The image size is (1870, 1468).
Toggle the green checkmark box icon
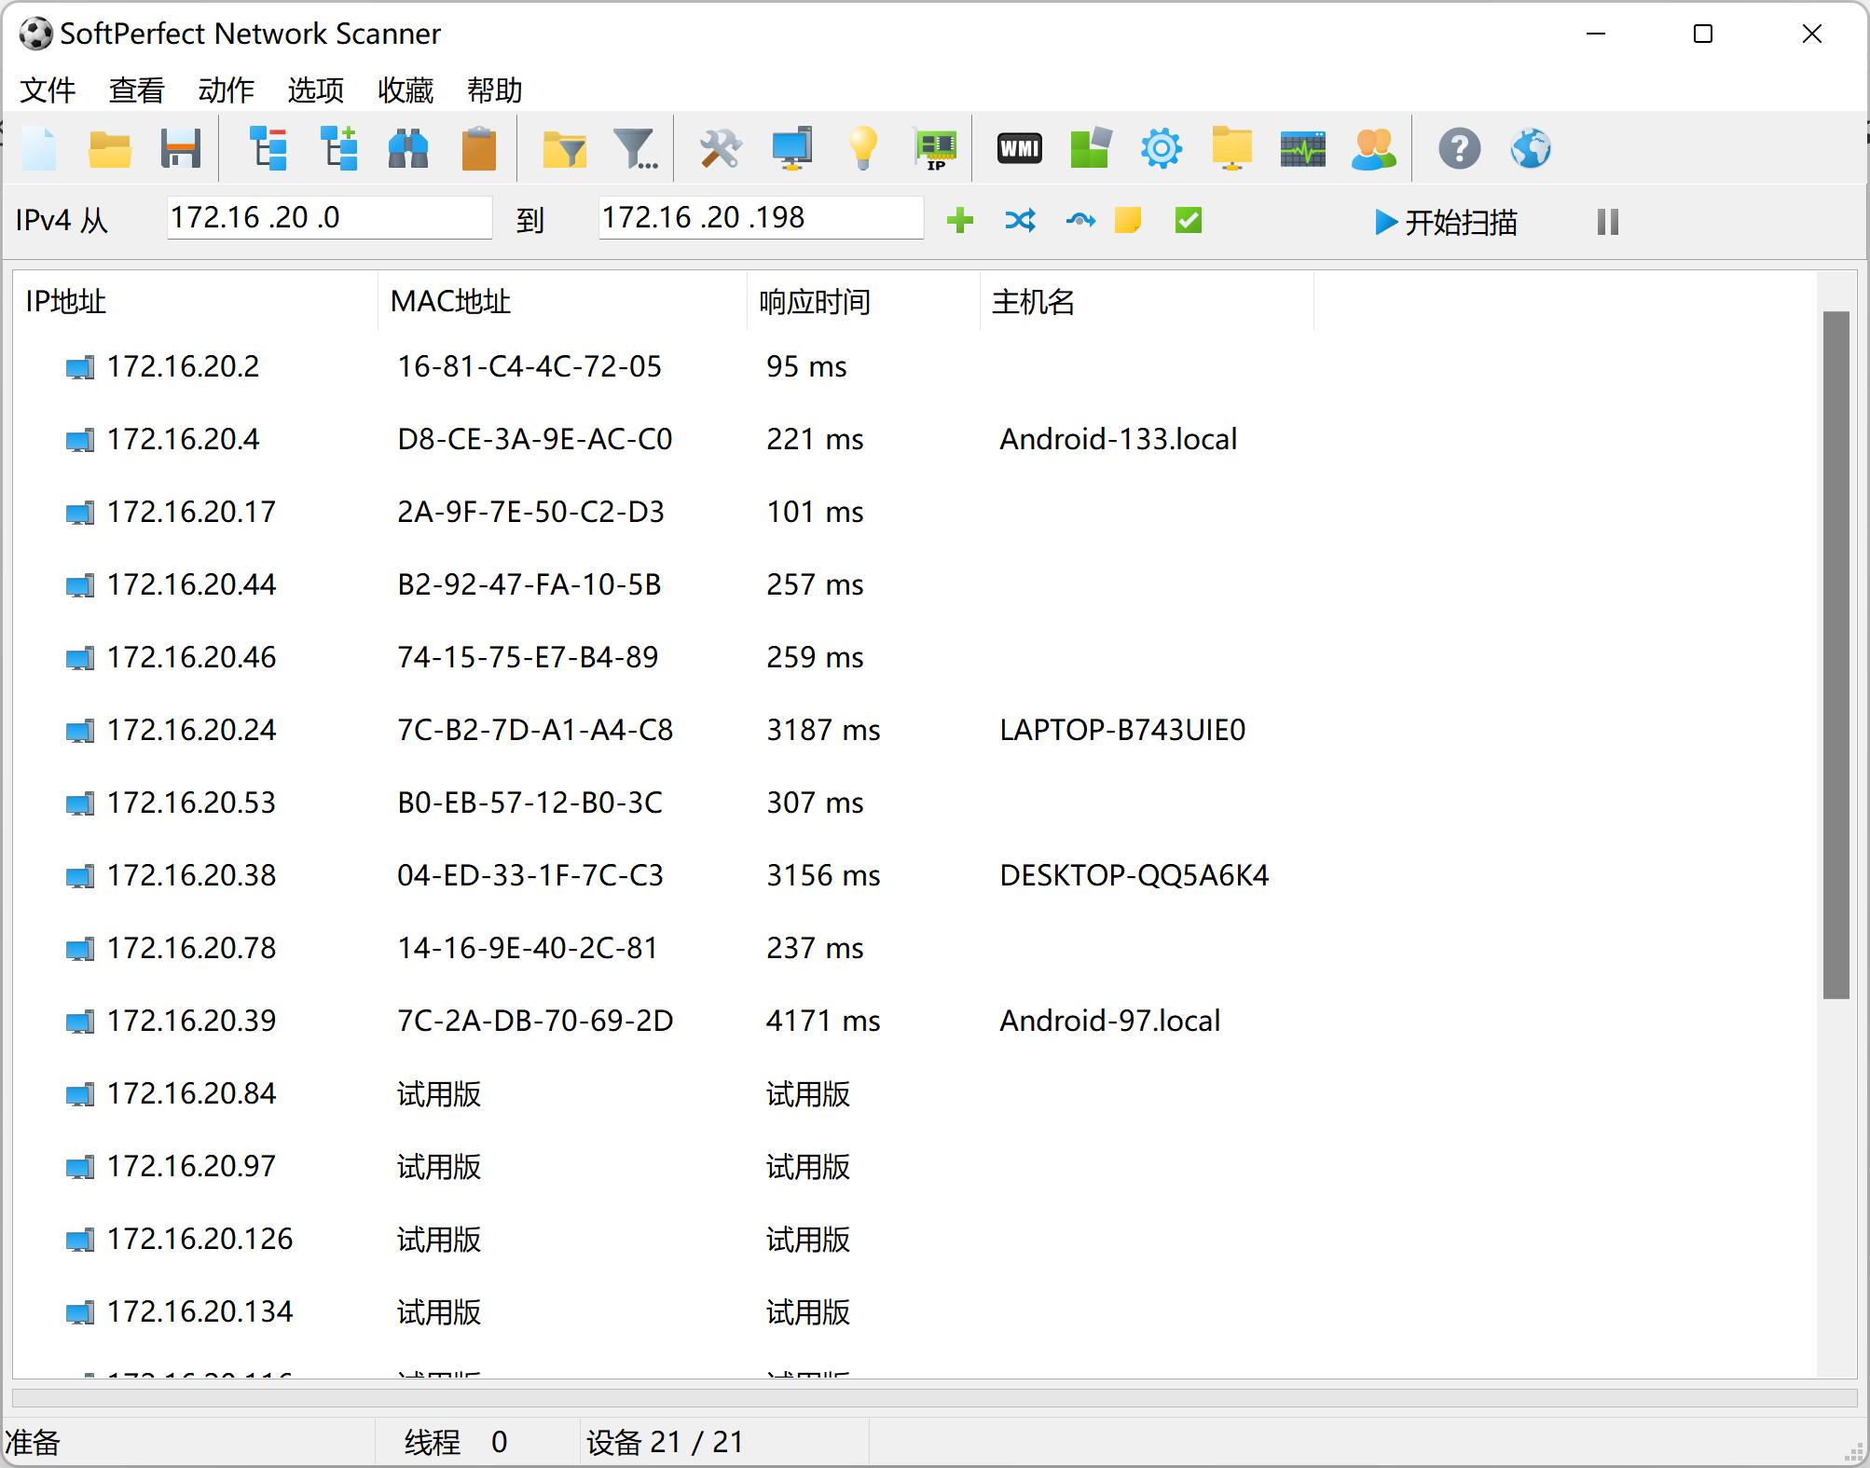pos(1188,221)
